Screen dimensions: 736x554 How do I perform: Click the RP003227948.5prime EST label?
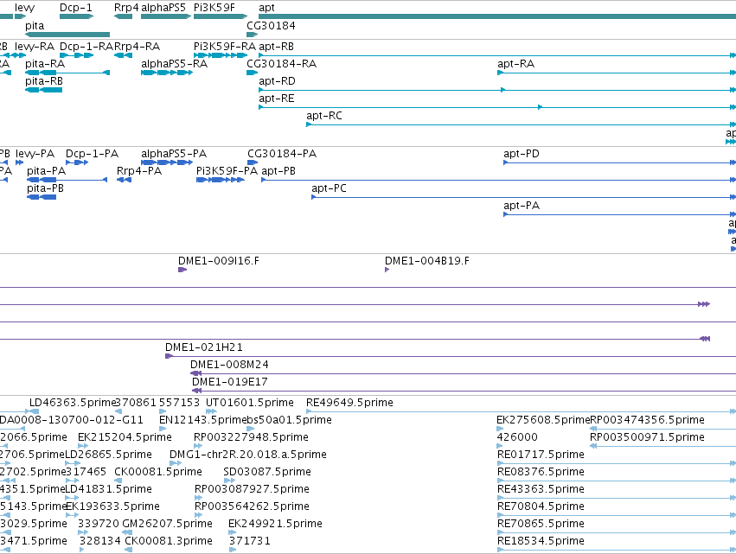point(251,437)
